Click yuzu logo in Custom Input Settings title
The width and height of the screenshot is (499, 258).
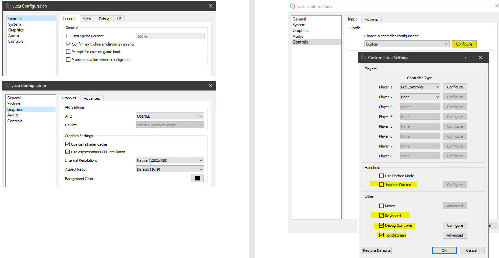click(364, 58)
